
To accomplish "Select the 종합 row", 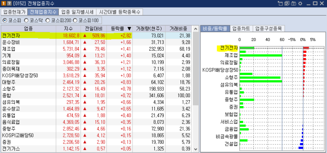I will click(x=96, y=96).
